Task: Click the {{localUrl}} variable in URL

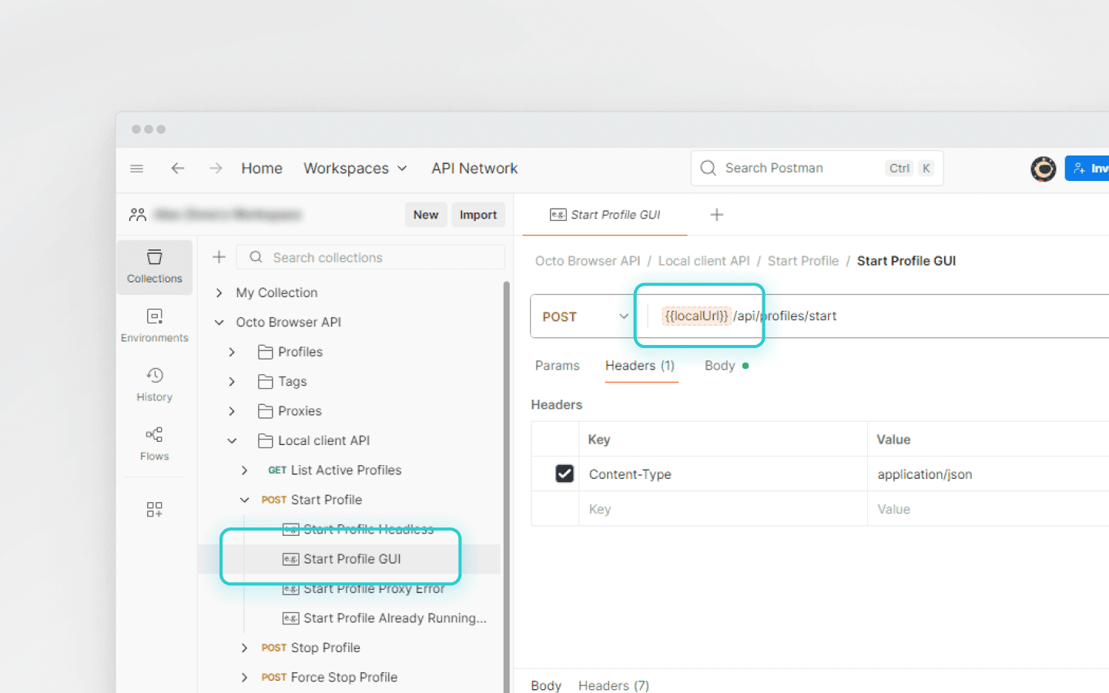Action: point(696,316)
